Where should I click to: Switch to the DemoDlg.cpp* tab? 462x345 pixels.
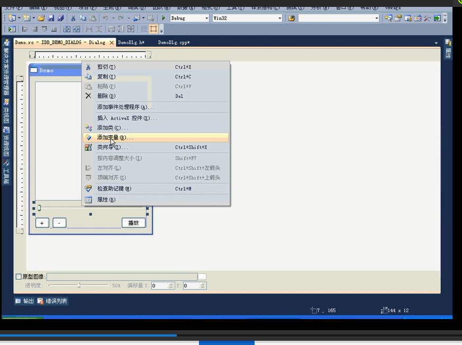coord(174,42)
